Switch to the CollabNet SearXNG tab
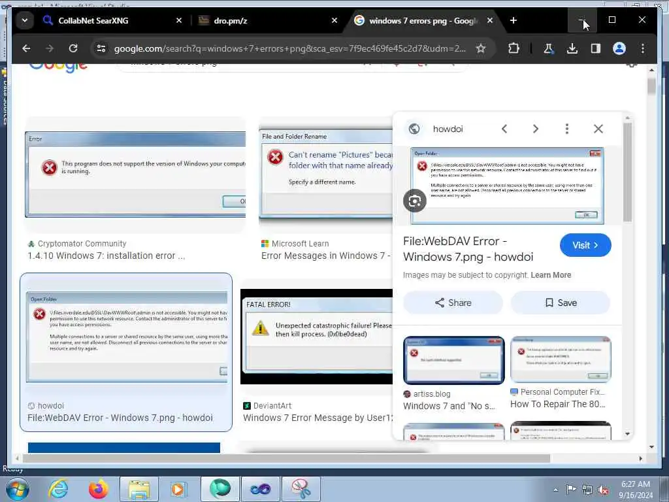The height and width of the screenshot is (502, 669). (x=93, y=20)
